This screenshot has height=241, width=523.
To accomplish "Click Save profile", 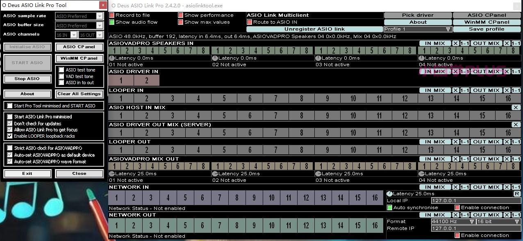I will coord(487,29).
